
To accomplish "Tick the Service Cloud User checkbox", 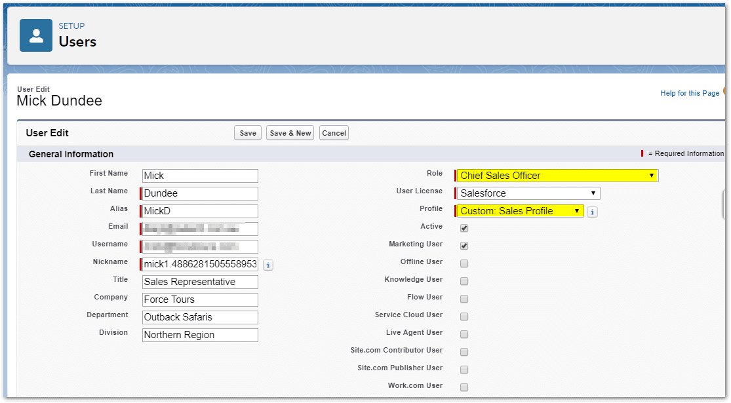I will tap(464, 317).
